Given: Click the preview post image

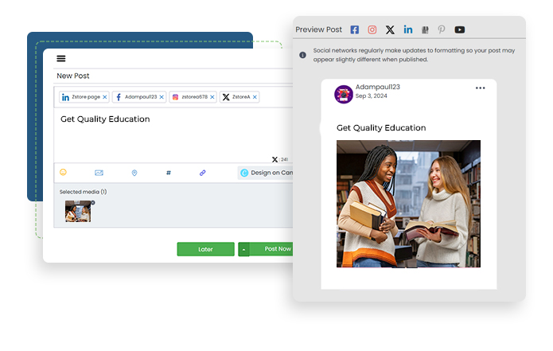Looking at the screenshot, I should pos(408,204).
